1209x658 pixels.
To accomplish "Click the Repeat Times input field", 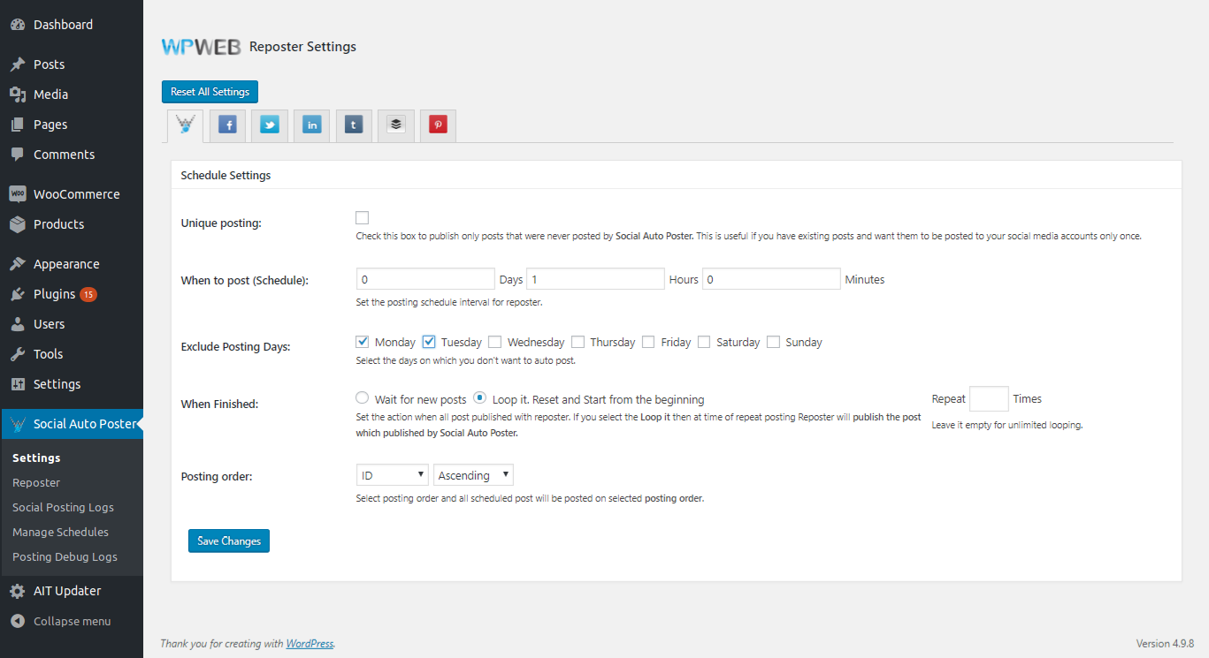I will click(988, 399).
